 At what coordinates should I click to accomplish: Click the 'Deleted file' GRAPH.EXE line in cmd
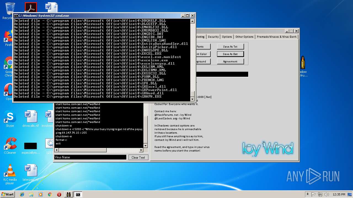[x=87, y=97]
